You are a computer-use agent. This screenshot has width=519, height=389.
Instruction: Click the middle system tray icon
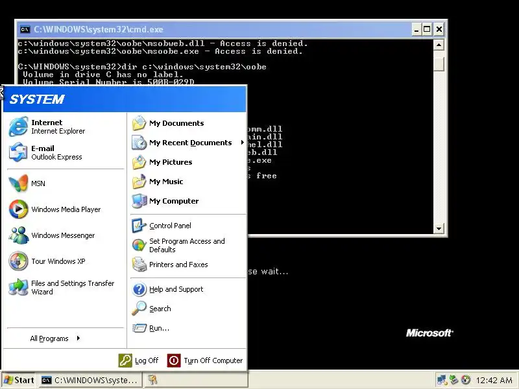point(453,380)
